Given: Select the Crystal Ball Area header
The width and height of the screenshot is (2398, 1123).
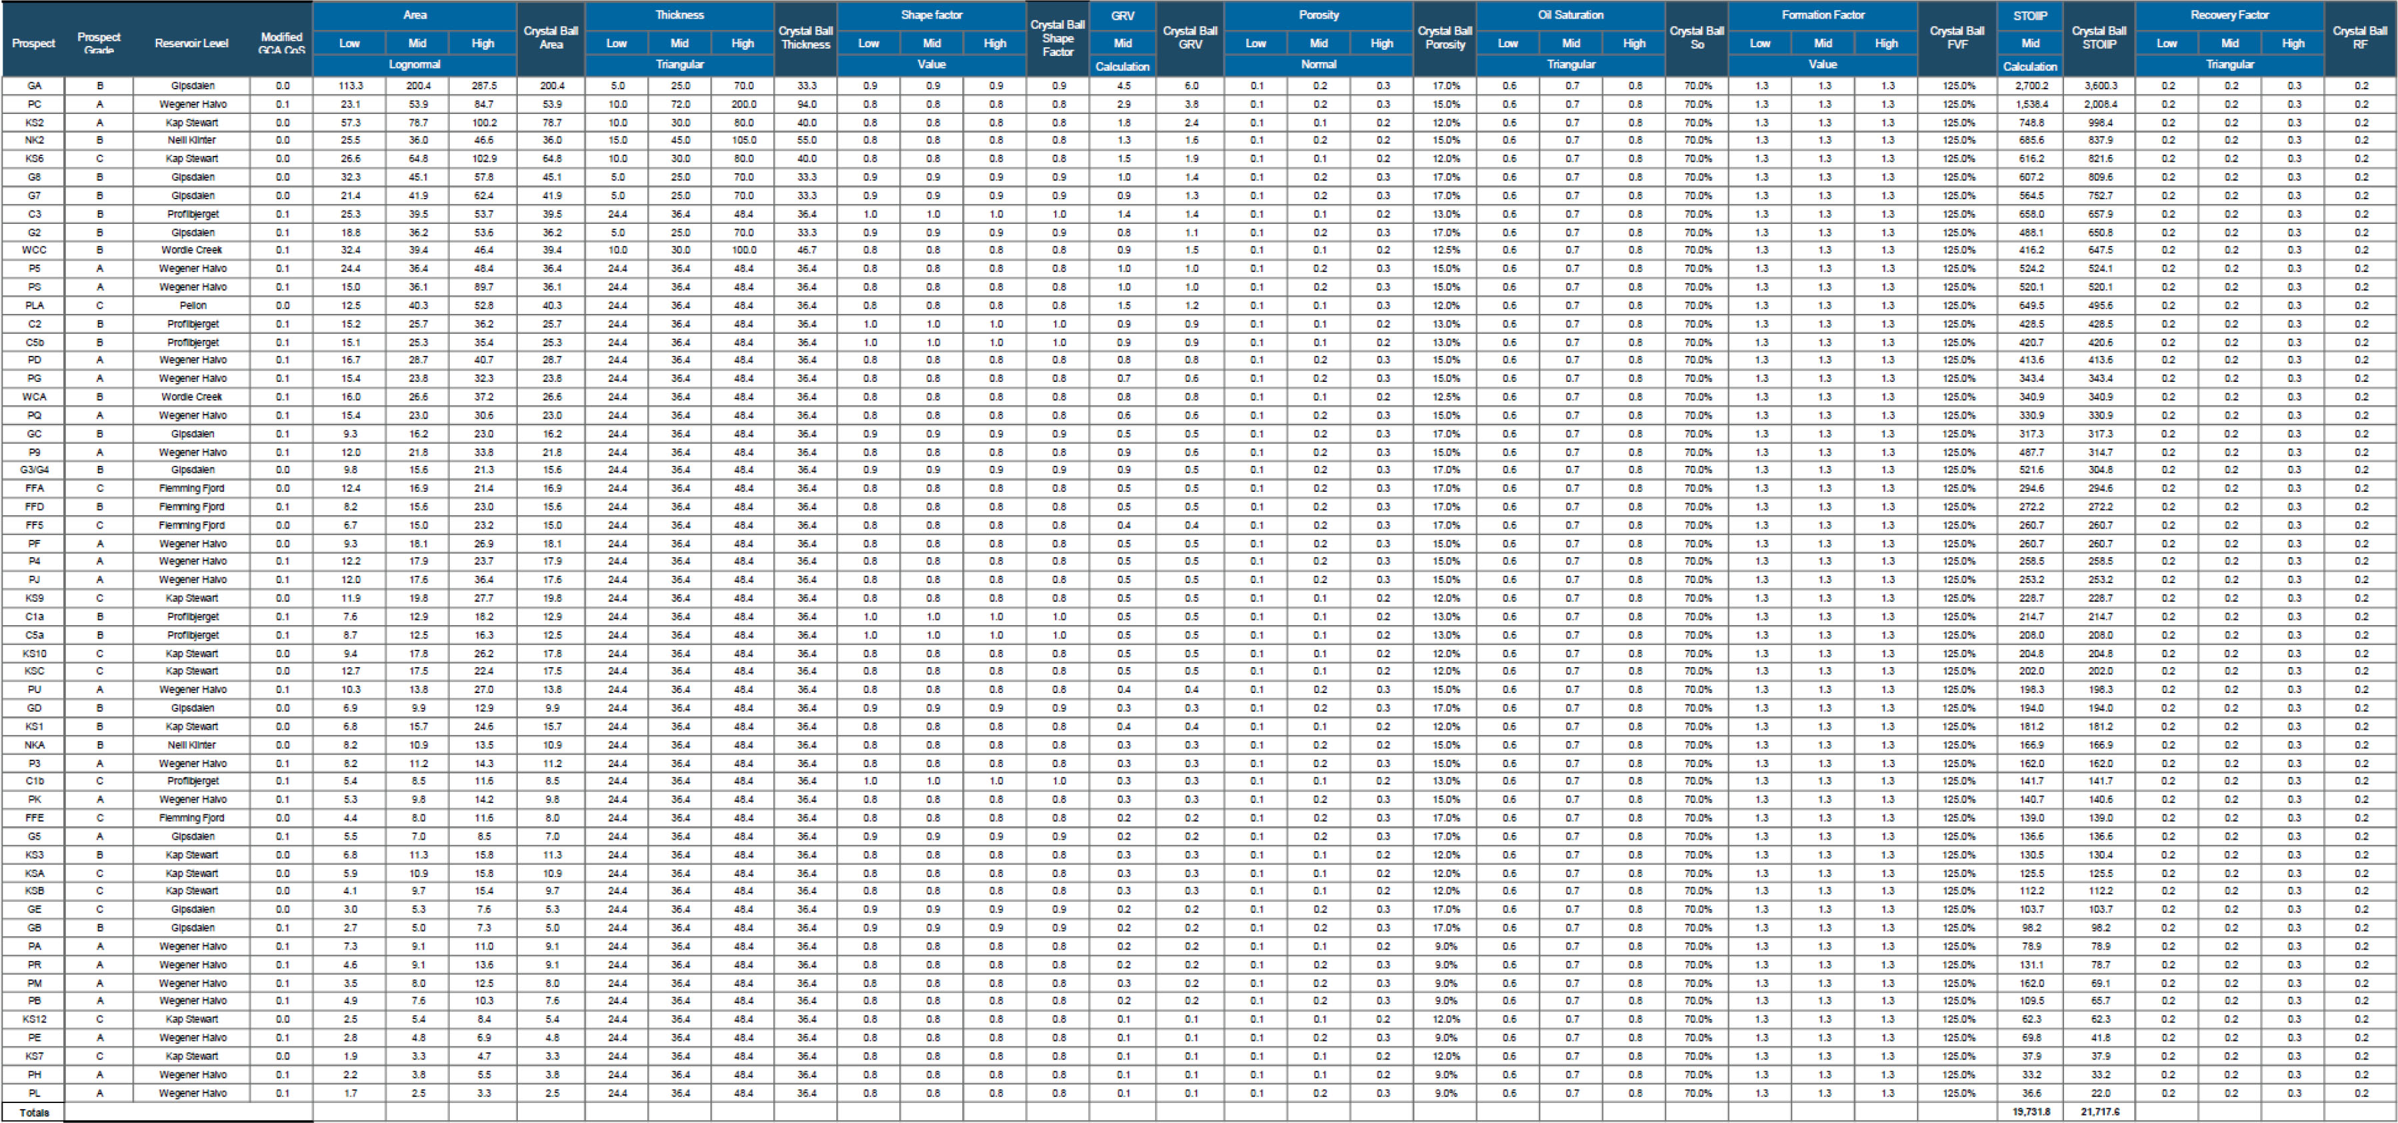Looking at the screenshot, I should 551,37.
